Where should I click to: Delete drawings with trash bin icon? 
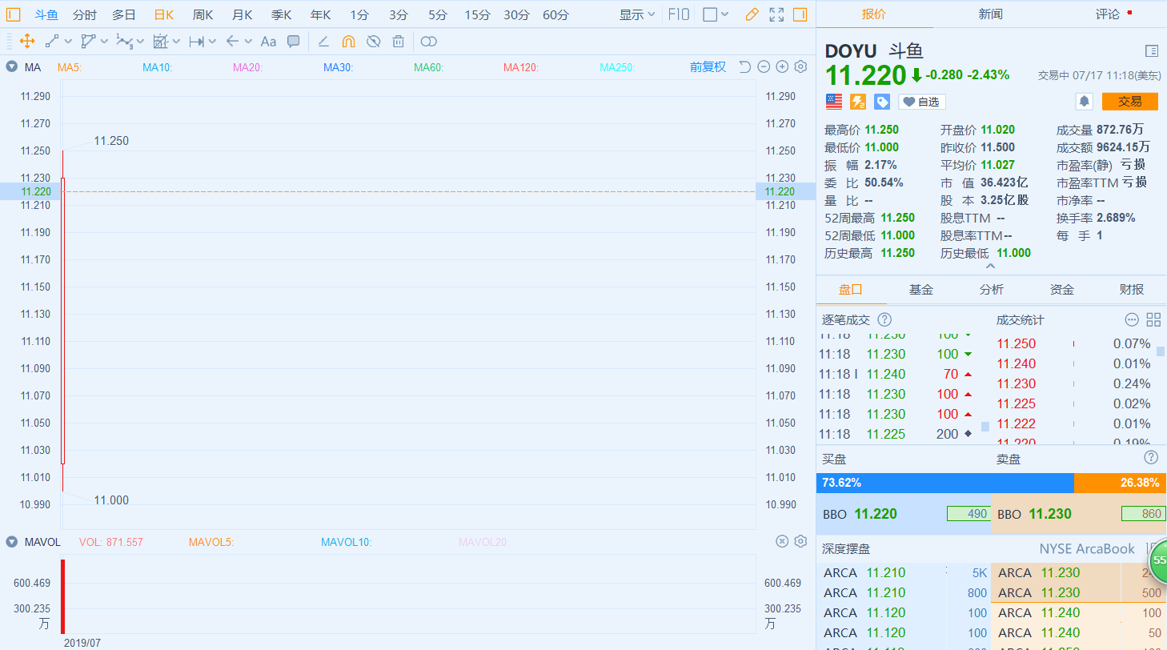coord(398,42)
